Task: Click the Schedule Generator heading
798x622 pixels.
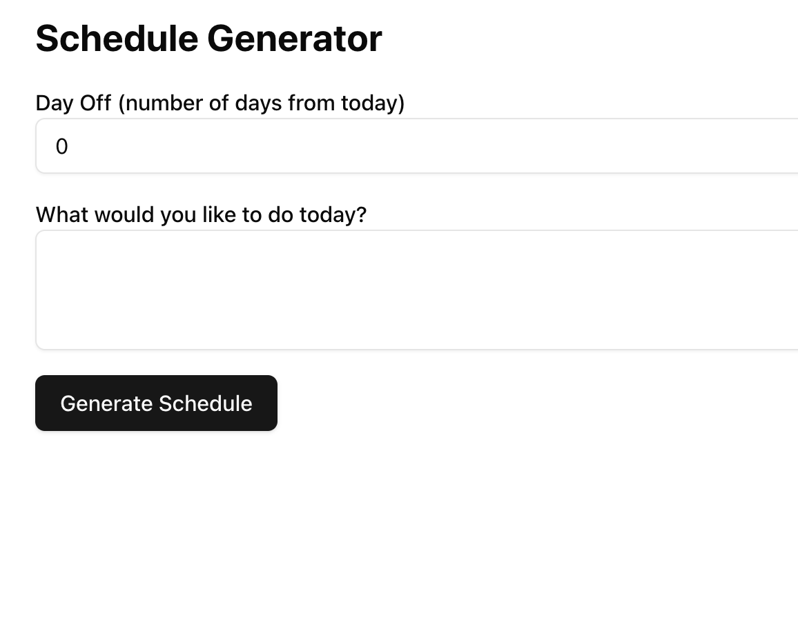Action: (x=208, y=39)
